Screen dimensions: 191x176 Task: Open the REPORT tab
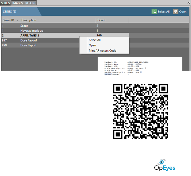[x=30, y=3]
